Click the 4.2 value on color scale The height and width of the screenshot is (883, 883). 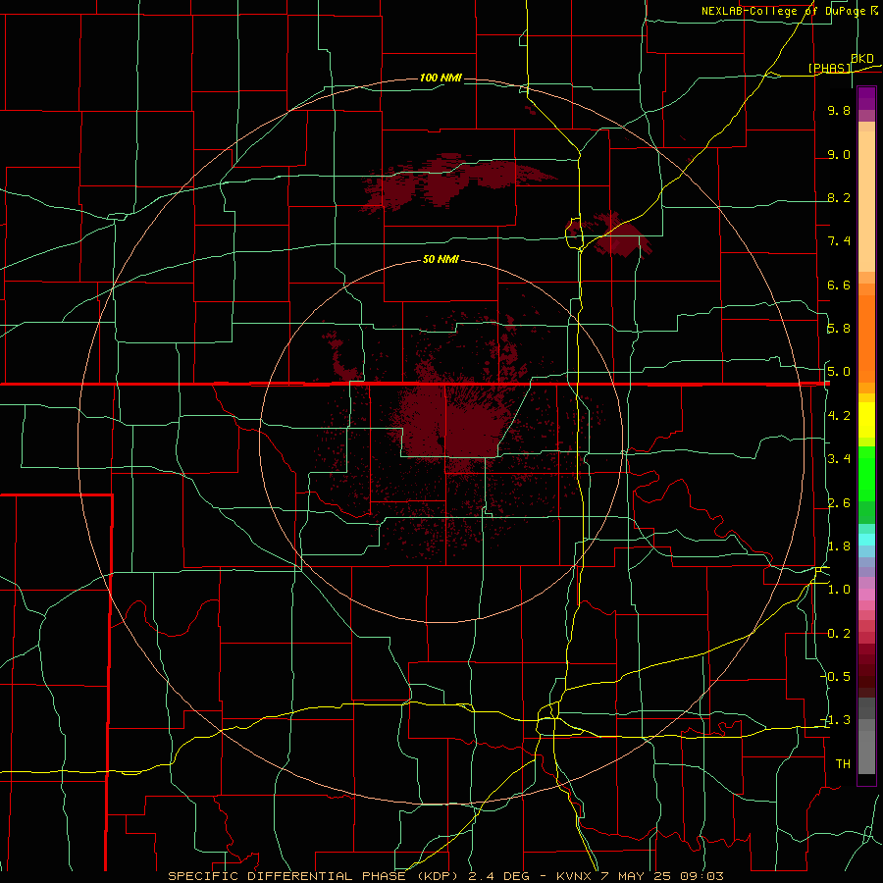pos(839,416)
